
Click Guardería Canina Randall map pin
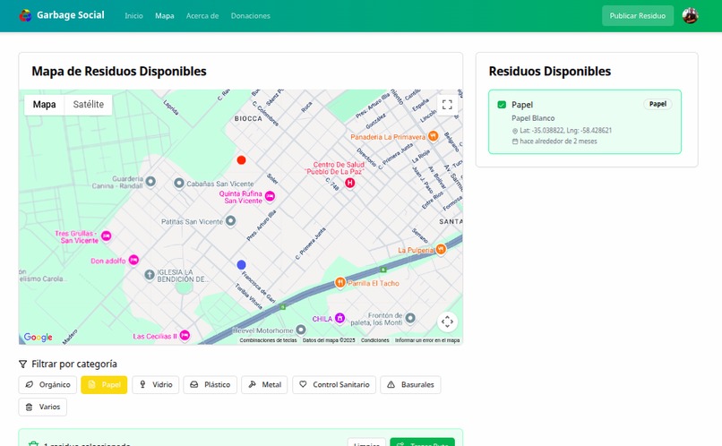pyautogui.click(x=150, y=182)
